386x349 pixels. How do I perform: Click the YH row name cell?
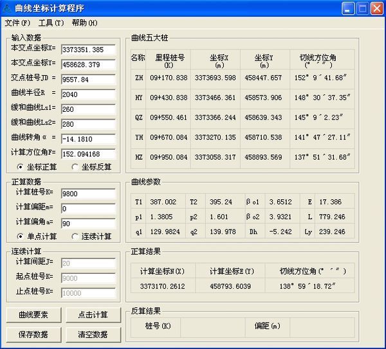pyautogui.click(x=138, y=138)
